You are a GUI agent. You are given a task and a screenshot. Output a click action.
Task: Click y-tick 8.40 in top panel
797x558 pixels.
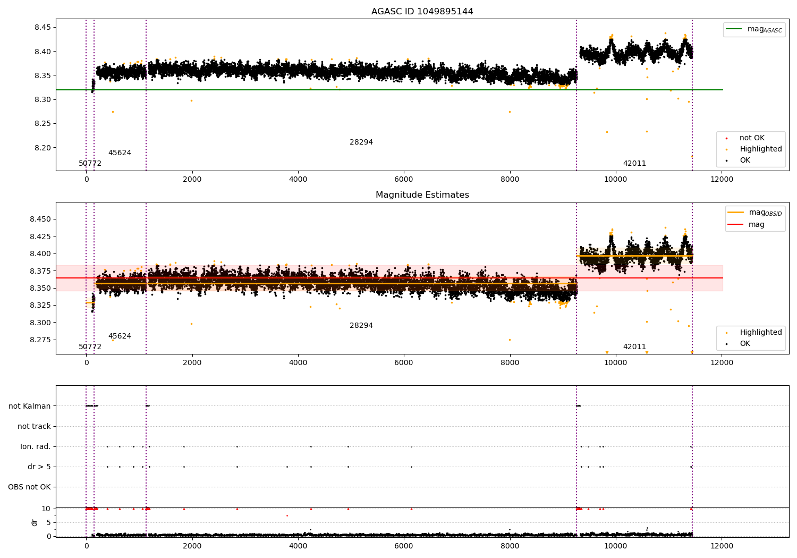[x=43, y=52]
